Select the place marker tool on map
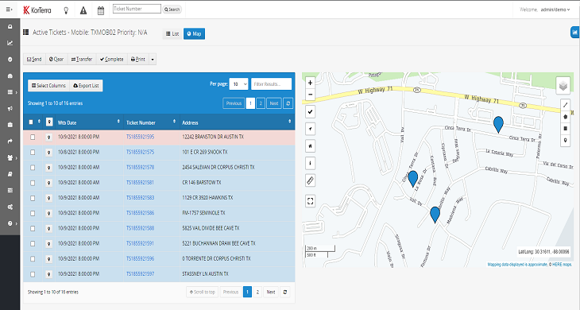Screen dimensions: 580x310 pyautogui.click(x=565, y=140)
